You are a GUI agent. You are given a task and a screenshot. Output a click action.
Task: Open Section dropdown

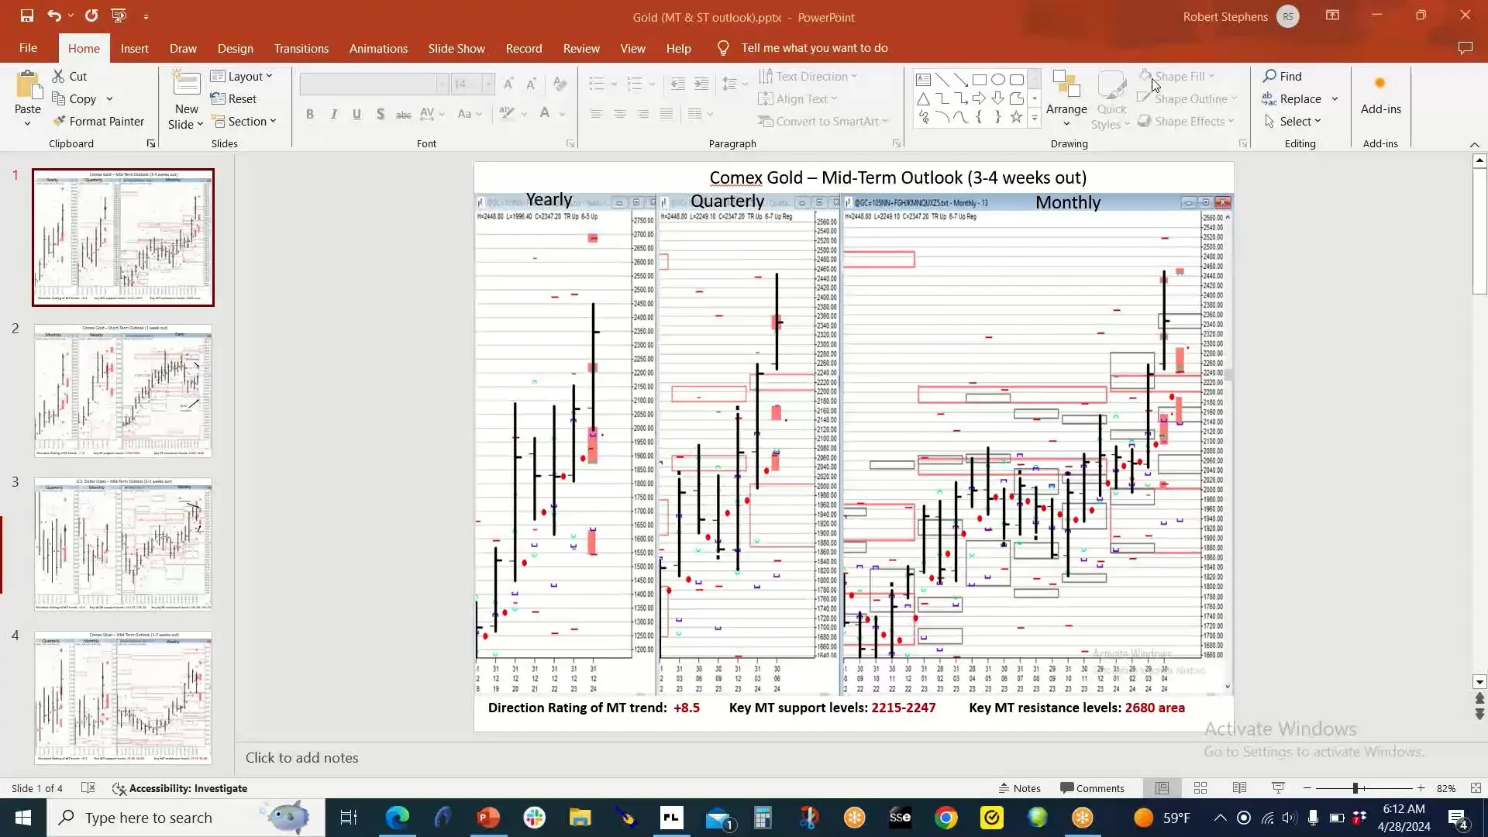click(x=243, y=121)
